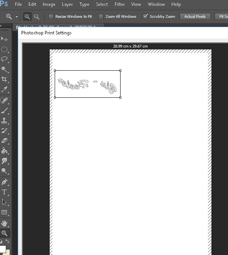This screenshot has width=228, height=255.
Task: Click the Photoshop Print Settings dialog title
Action: pos(46,33)
